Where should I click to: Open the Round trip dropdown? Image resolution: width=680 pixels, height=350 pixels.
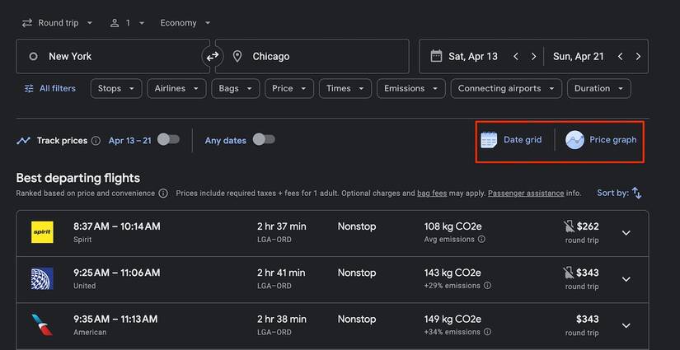tap(57, 23)
